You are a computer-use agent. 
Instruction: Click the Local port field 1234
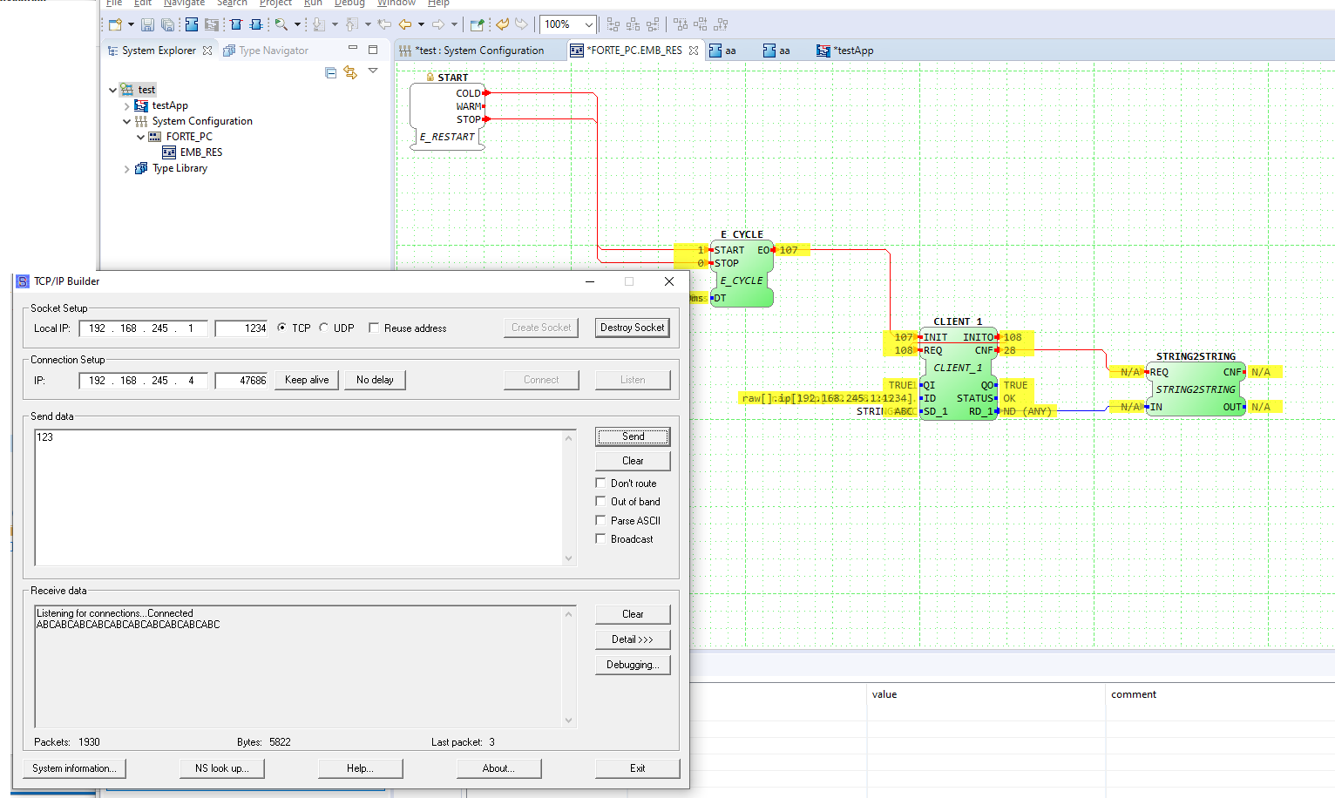(x=242, y=328)
